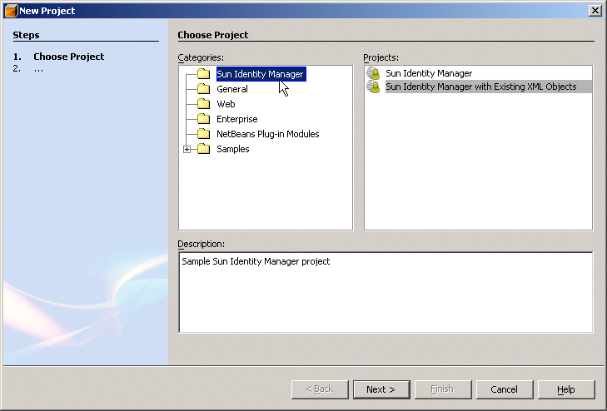Open Help for this wizard
The width and height of the screenshot is (607, 411).
[x=566, y=389]
